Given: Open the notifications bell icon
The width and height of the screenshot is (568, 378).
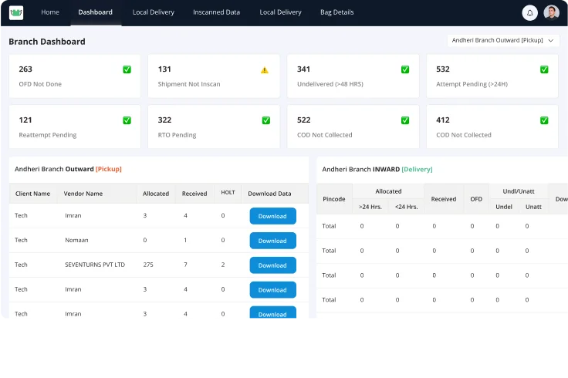Looking at the screenshot, I should click(x=529, y=12).
